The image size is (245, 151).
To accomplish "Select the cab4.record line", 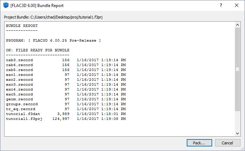I will (x=66, y=65).
